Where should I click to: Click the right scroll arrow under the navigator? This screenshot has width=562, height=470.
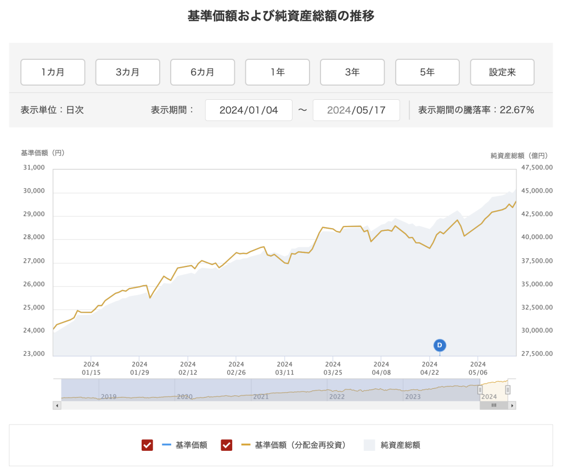[x=512, y=406]
